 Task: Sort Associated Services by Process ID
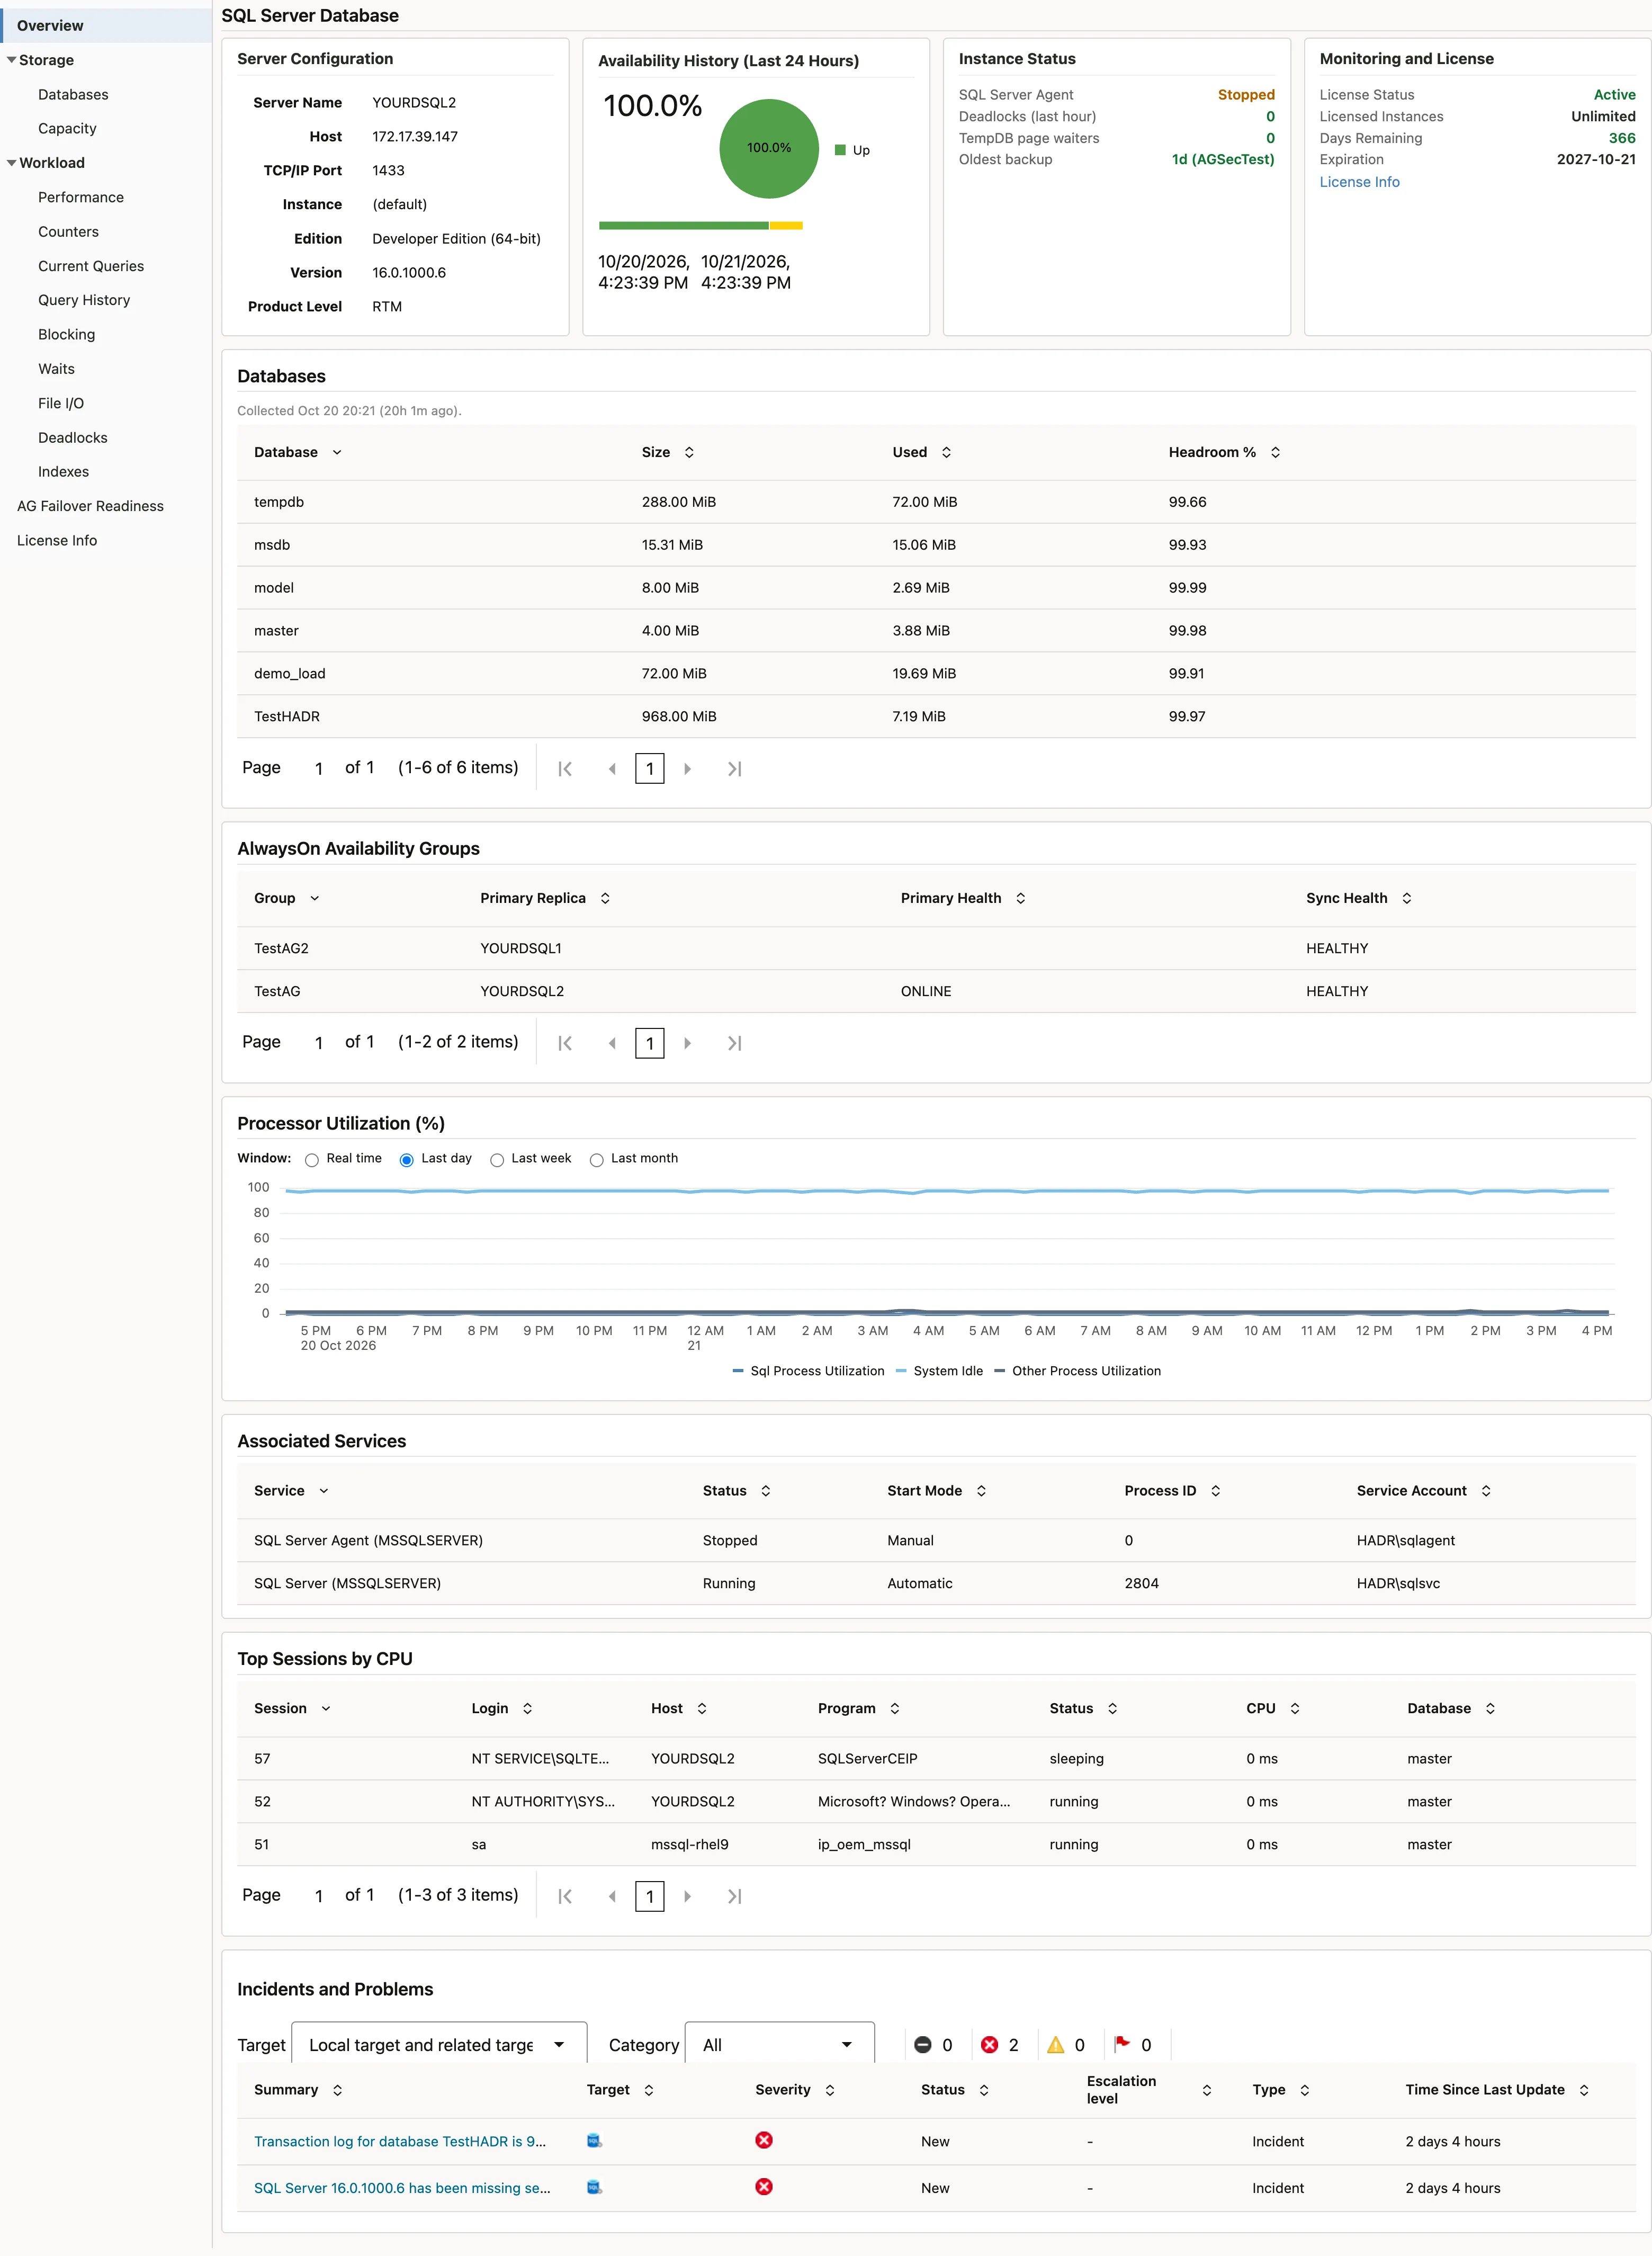[x=1215, y=1490]
